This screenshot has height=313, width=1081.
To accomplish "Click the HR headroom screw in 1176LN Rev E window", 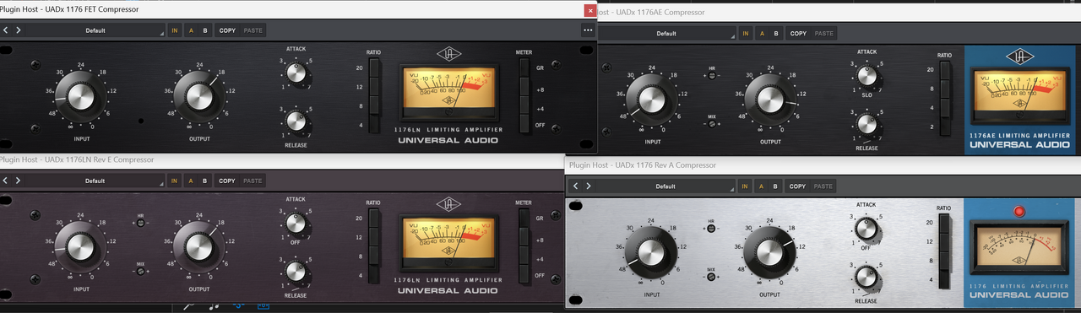I will click(140, 224).
